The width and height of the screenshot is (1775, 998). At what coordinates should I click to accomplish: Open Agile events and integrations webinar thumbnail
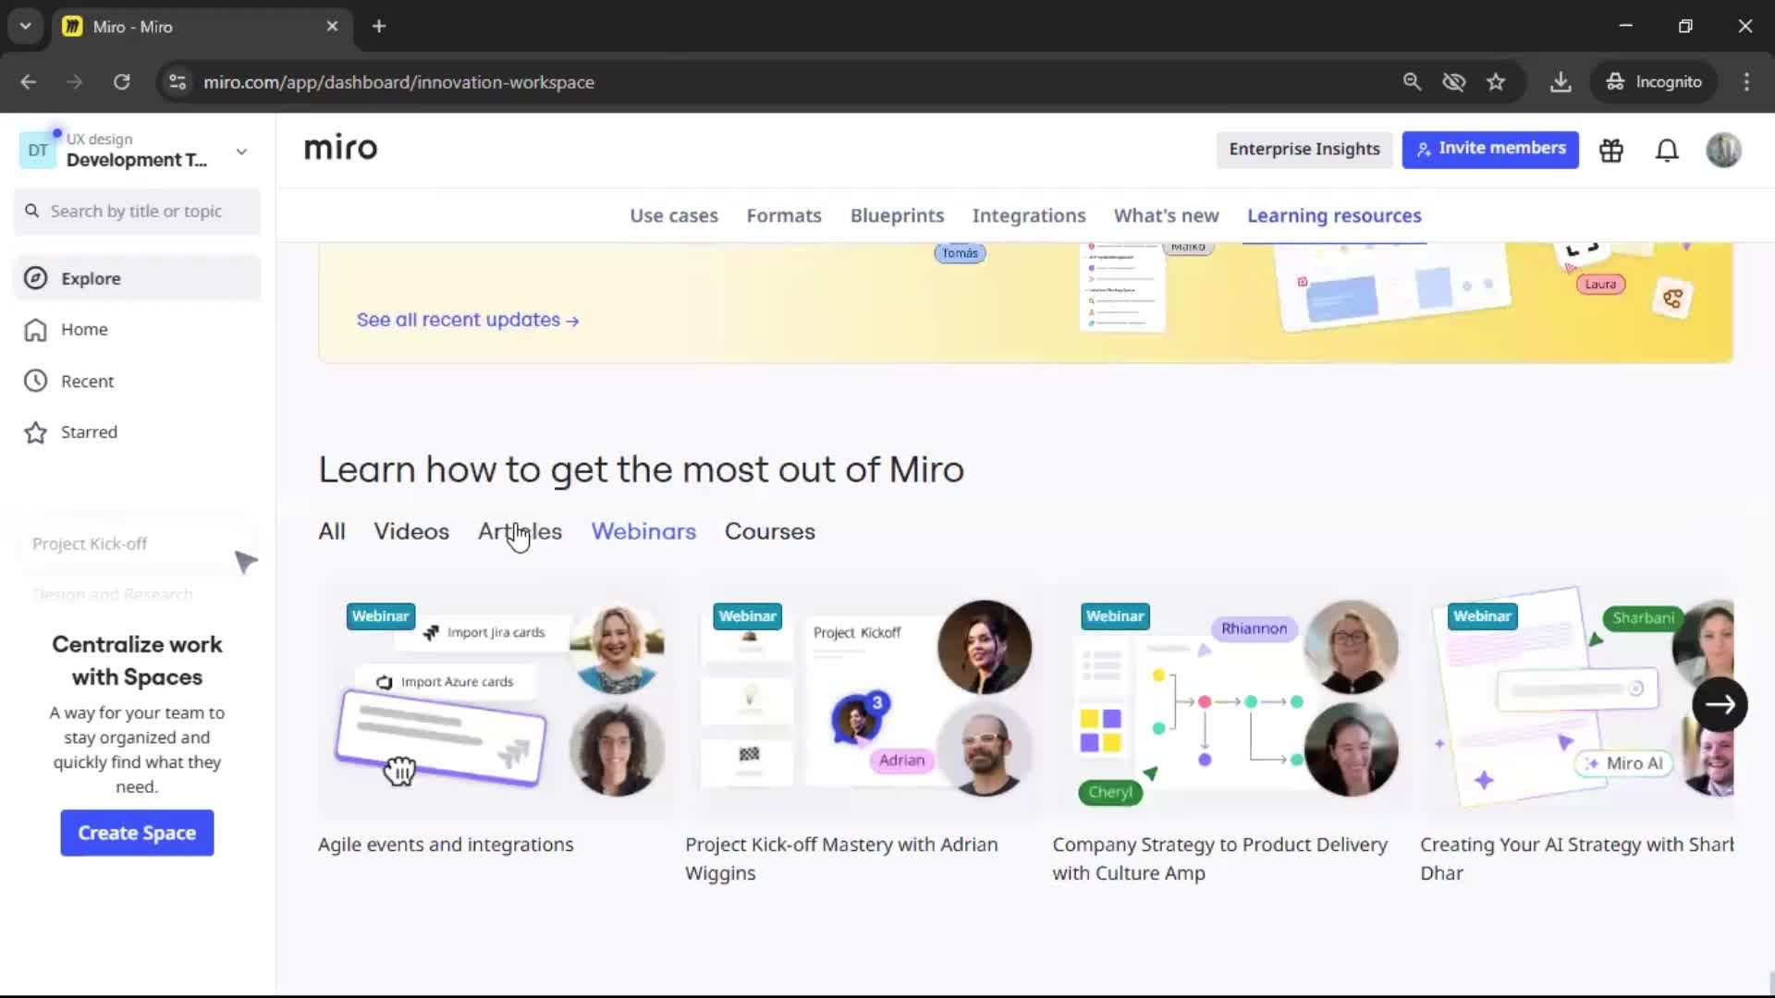click(x=495, y=700)
